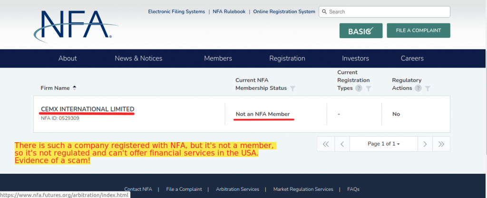Open the Members menu

pyautogui.click(x=218, y=59)
